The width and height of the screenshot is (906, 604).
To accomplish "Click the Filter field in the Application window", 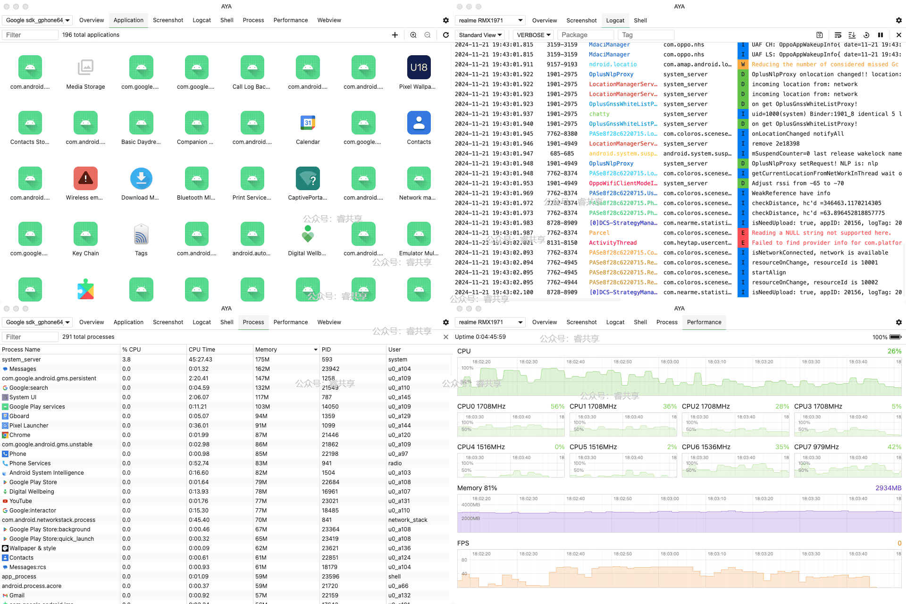I will [30, 35].
